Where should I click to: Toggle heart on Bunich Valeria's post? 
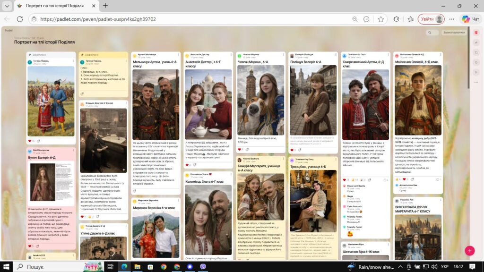[30, 246]
